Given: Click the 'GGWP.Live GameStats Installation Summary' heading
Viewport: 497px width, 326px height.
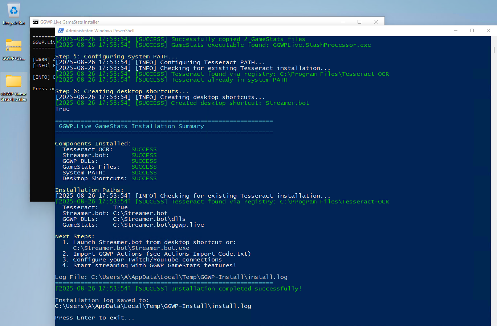Looking at the screenshot, I should 131,126.
